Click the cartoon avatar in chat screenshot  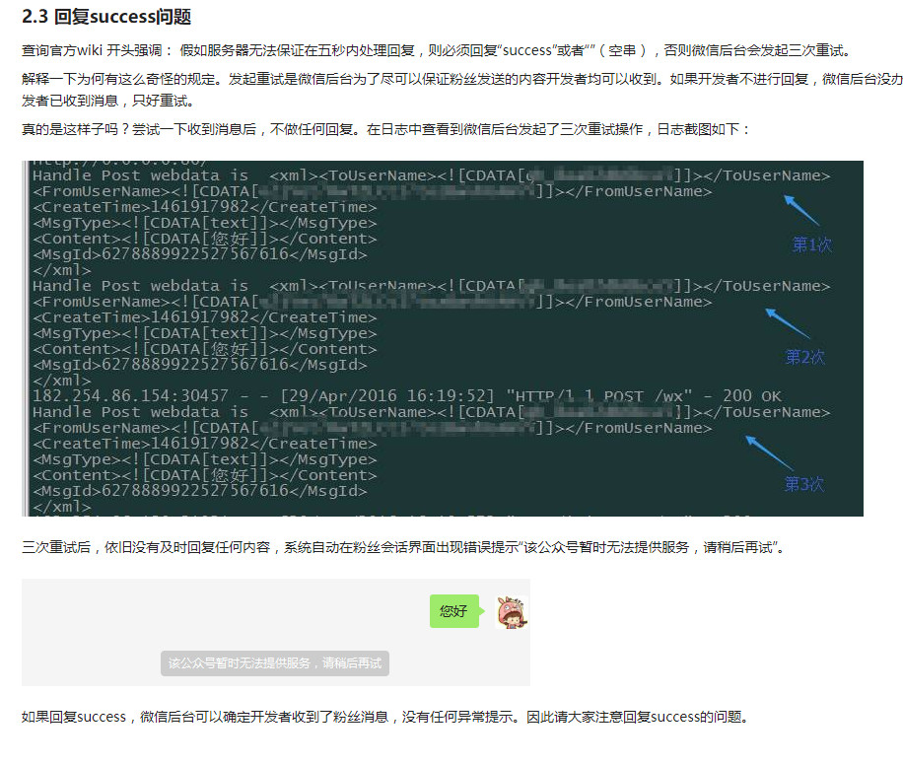click(x=512, y=612)
